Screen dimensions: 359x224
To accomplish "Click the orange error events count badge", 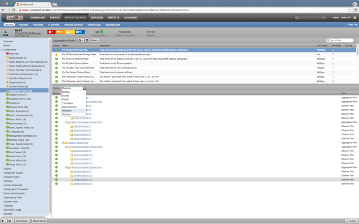I will (x=60, y=32).
